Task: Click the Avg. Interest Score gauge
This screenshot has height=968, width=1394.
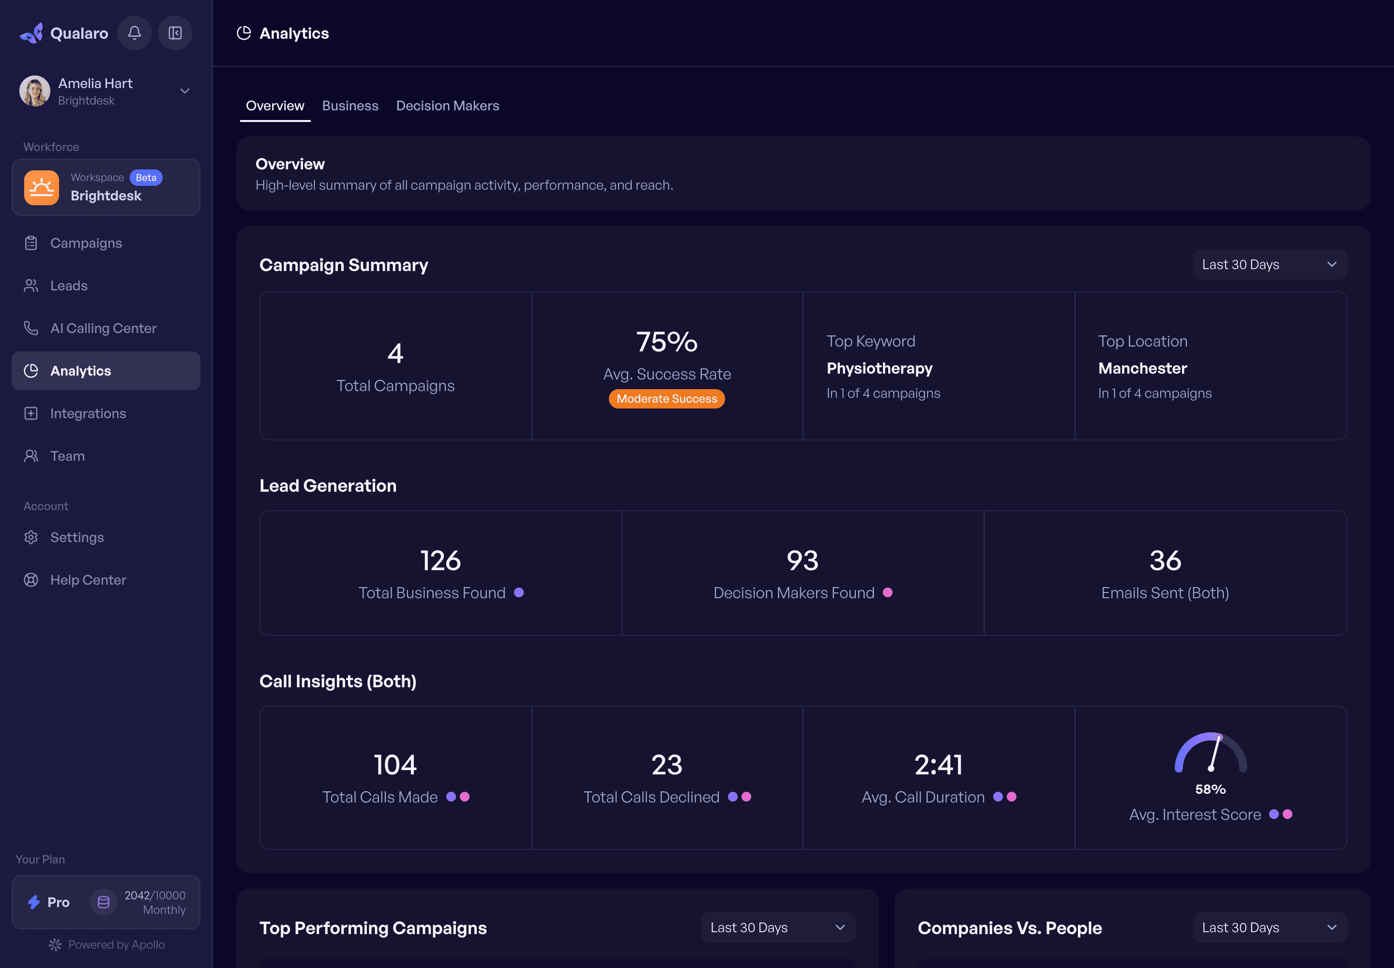Action: [x=1211, y=752]
